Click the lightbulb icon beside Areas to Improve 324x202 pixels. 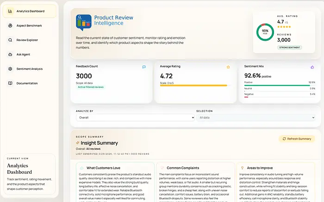pyautogui.click(x=241, y=168)
